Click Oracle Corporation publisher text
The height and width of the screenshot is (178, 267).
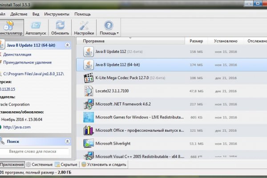click(x=15, y=105)
